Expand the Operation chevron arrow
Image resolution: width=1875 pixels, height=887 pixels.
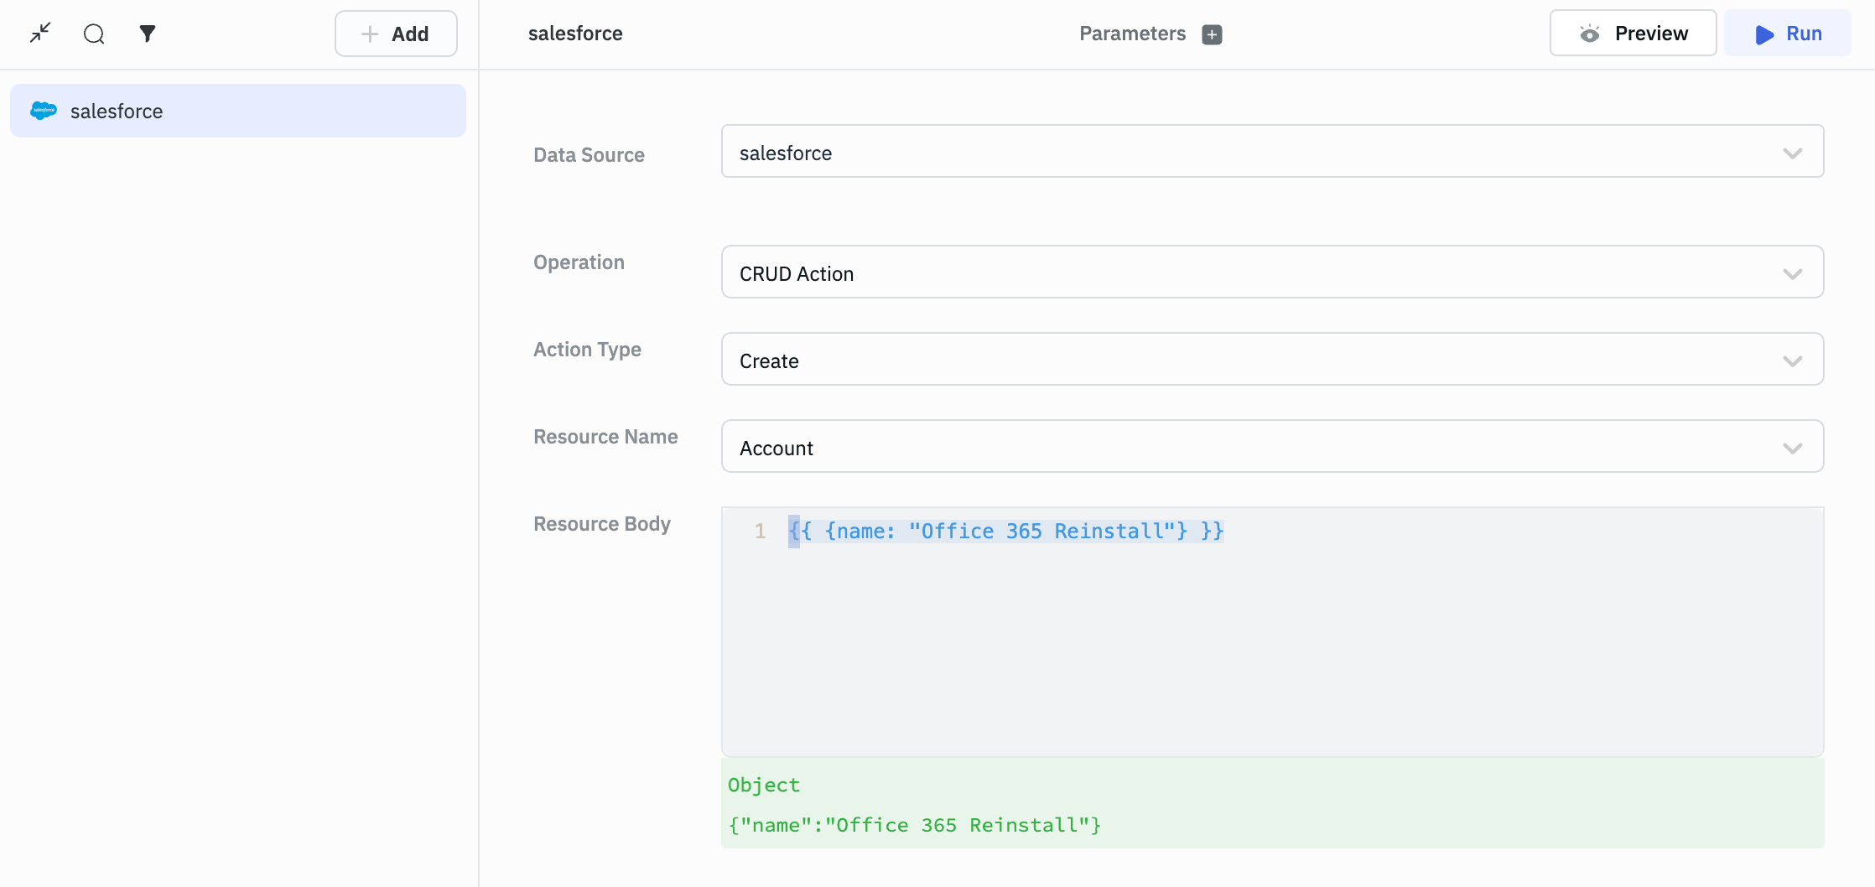click(1793, 274)
